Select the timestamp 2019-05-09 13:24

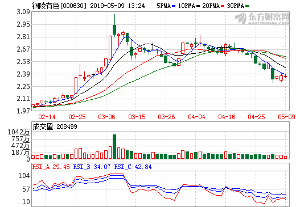coord(117,6)
